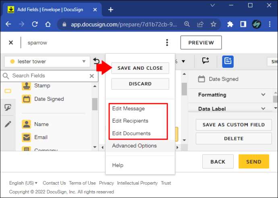Close the sparrow envelope with X
278x198 pixels.
11,43
